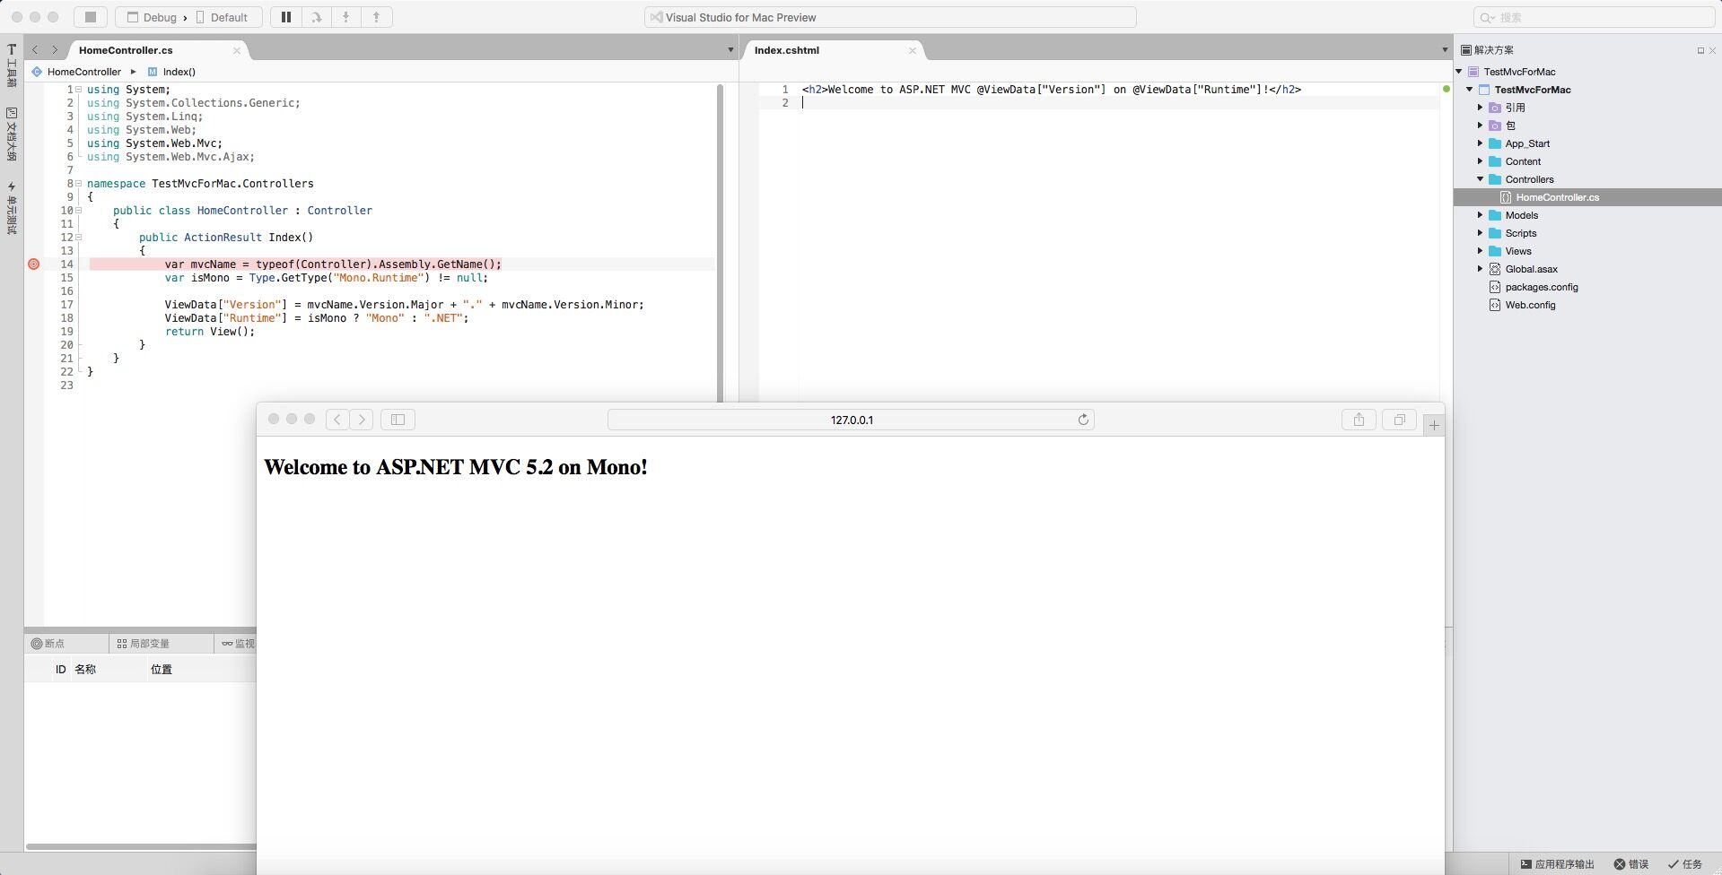The height and width of the screenshot is (875, 1722).
Task: Select Web.config in the solution tree
Action: [x=1530, y=305]
